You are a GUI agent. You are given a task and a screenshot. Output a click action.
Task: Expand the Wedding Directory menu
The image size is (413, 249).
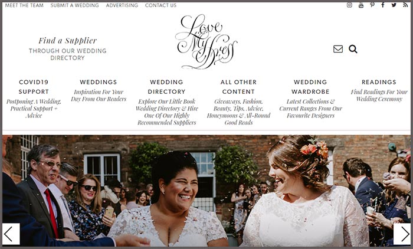[166, 87]
